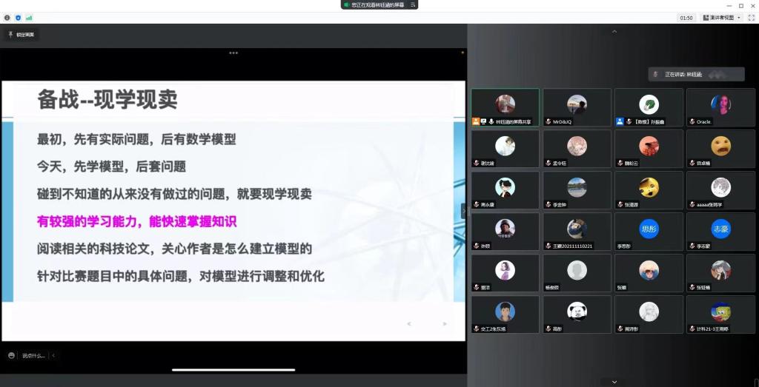Click the meeting info icon
This screenshot has height=387, width=759.
point(7,17)
